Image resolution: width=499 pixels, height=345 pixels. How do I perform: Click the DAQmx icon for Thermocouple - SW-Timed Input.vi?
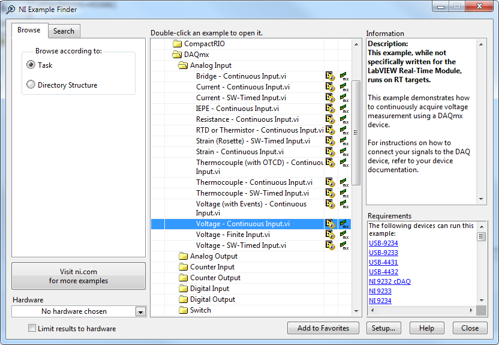344,194
